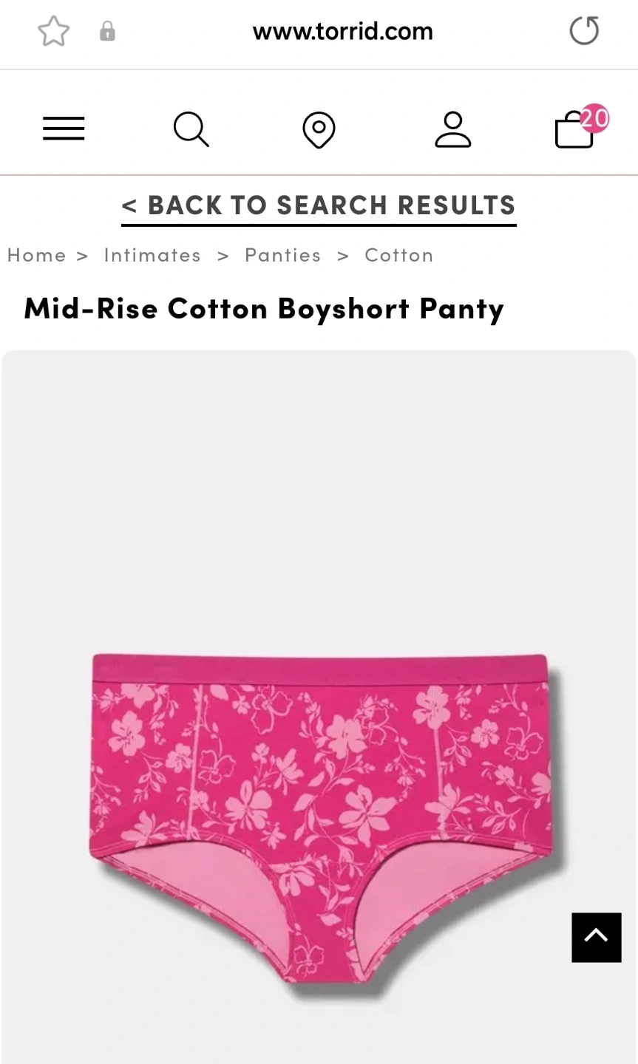This screenshot has height=1064, width=638.
Task: Jump to top with the black arrow button
Action: pyautogui.click(x=596, y=937)
